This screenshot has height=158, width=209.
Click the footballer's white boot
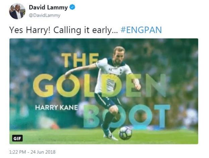pyautogui.click(x=111, y=137)
